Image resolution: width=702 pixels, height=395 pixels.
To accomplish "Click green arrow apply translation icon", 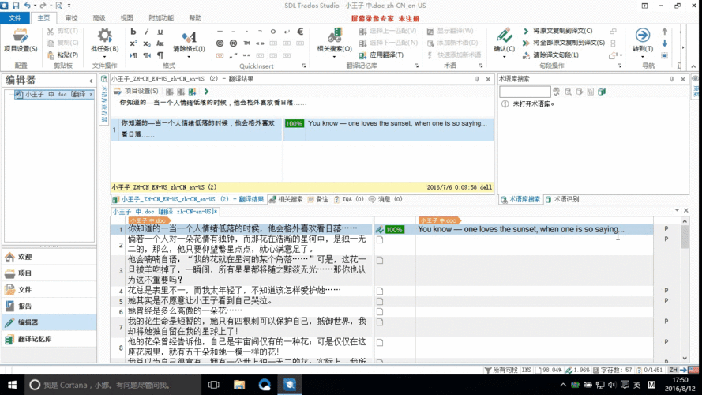I will (206, 92).
